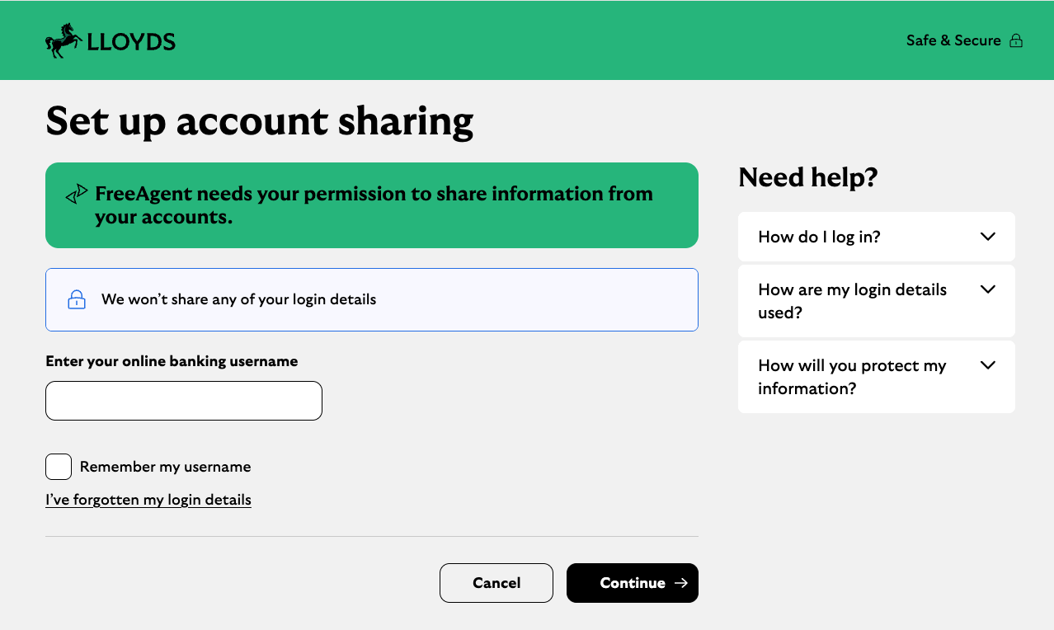
Task: Click the 'Need help?' heading
Action: click(x=808, y=177)
